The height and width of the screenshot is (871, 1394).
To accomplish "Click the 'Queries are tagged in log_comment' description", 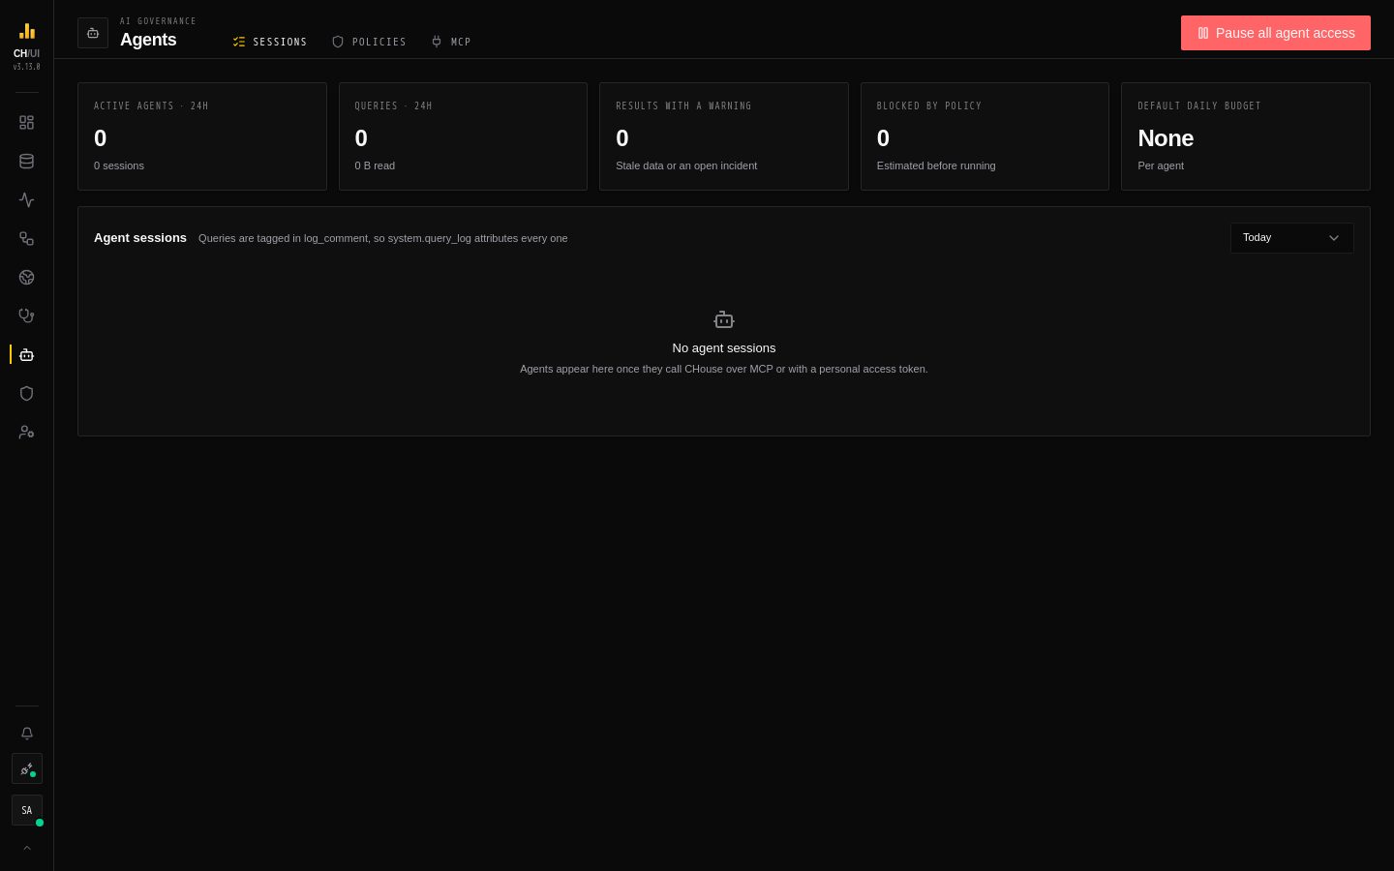I will (383, 238).
